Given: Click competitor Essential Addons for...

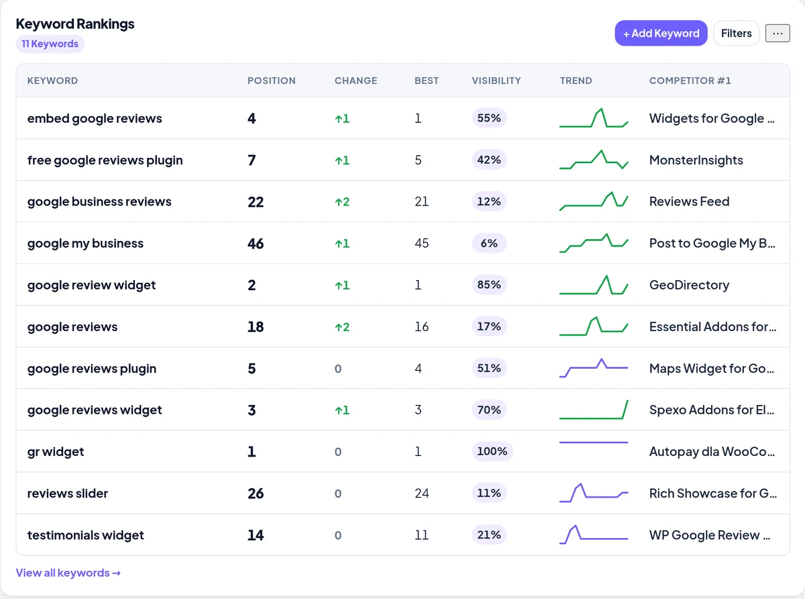Looking at the screenshot, I should tap(713, 326).
